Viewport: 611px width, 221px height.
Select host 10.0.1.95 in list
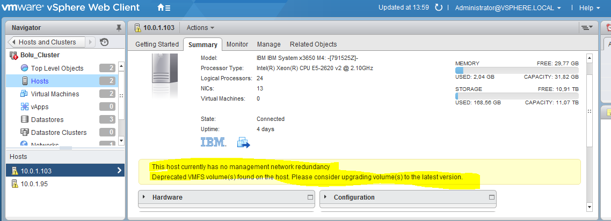click(x=65, y=184)
